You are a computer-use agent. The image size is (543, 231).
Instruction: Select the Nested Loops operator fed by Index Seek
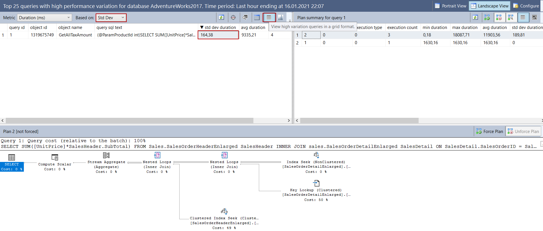coord(224,155)
